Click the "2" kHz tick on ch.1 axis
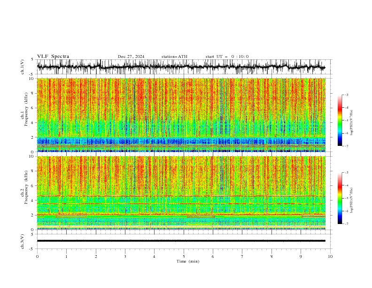The height and width of the screenshot is (288, 372). coord(33,137)
